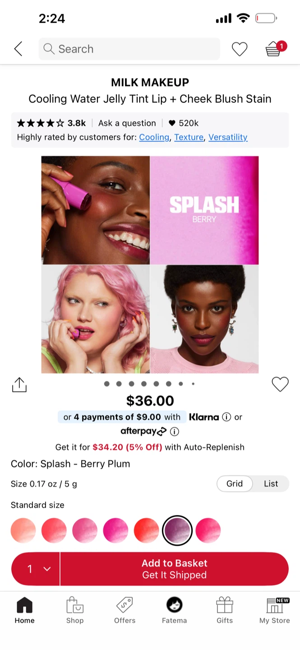Open the My Store tab

click(x=274, y=610)
